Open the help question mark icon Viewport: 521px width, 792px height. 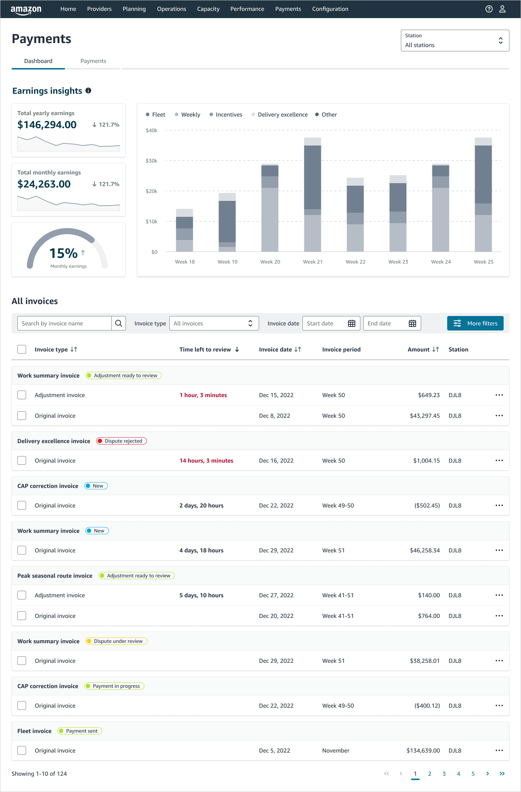tap(489, 9)
